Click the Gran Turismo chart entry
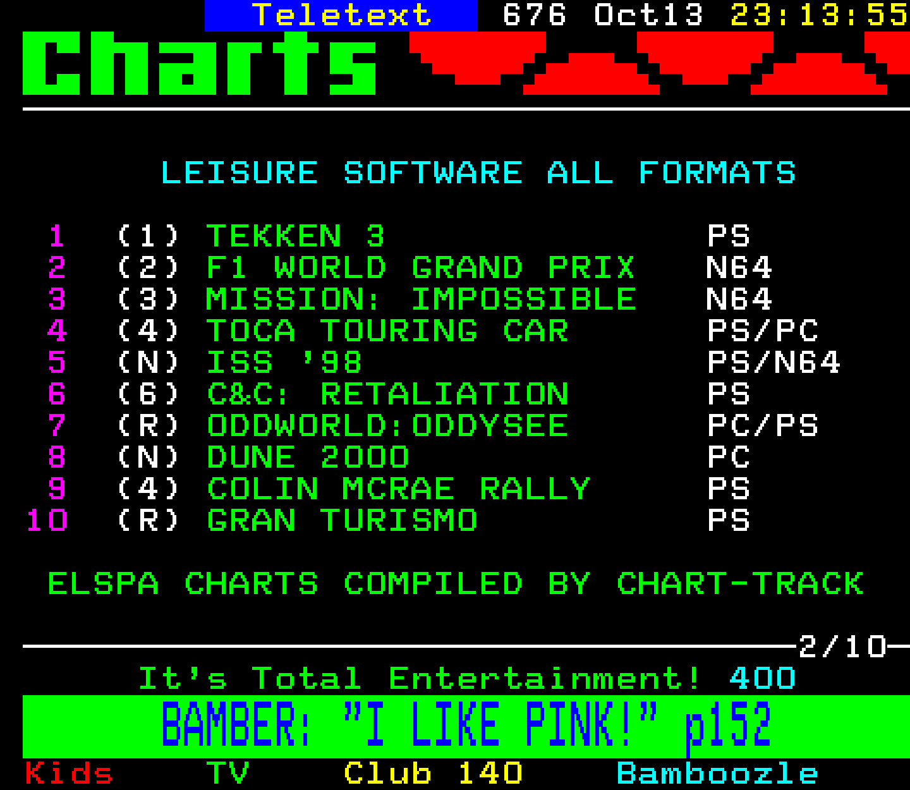The height and width of the screenshot is (790, 910). 341,521
